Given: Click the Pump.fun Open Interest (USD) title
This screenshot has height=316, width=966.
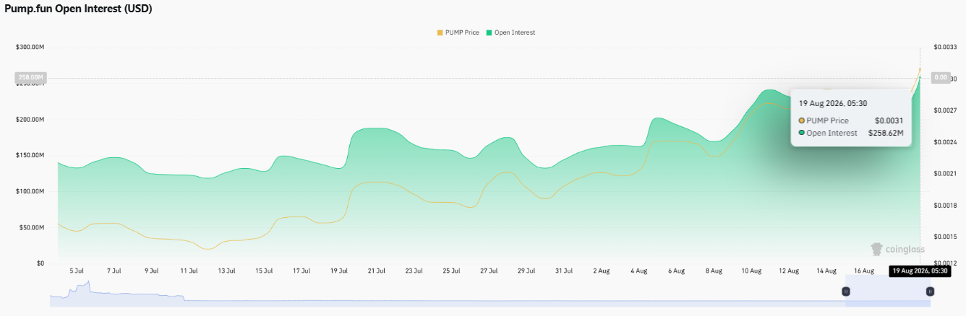Looking at the screenshot, I should pos(78,9).
